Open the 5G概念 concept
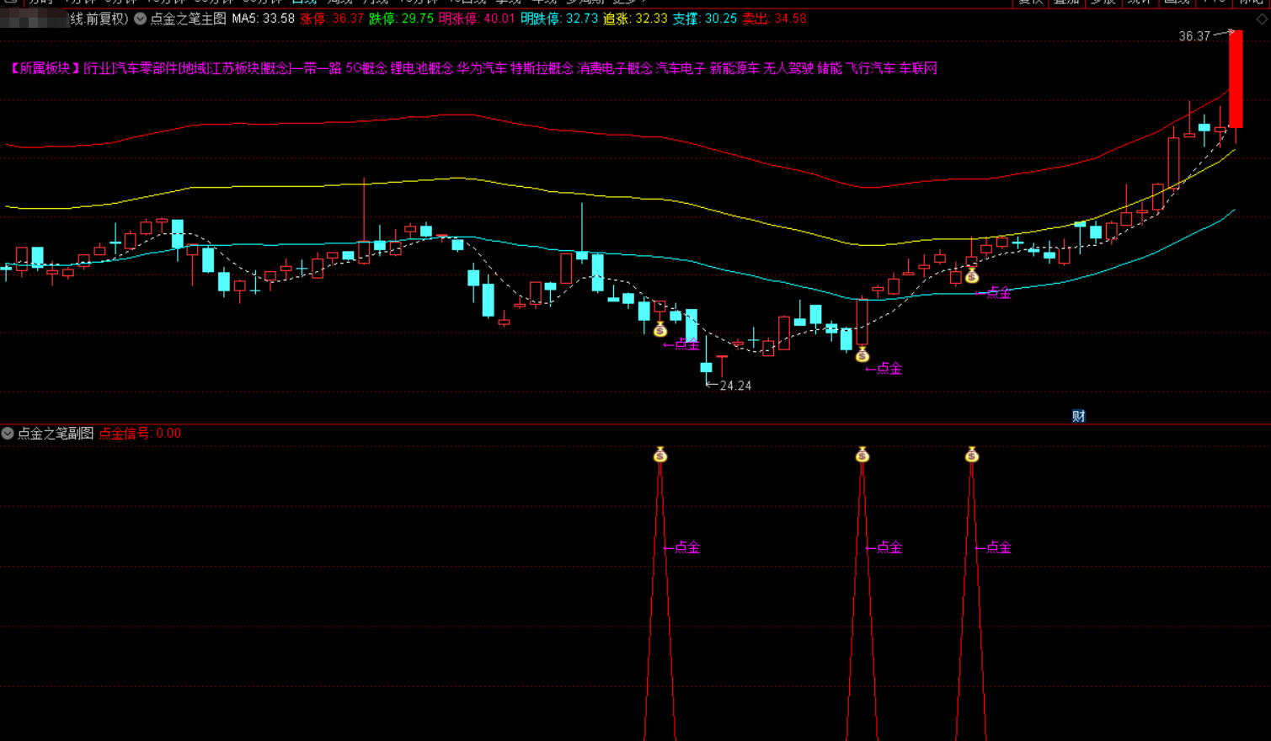The image size is (1271, 741). click(x=366, y=68)
